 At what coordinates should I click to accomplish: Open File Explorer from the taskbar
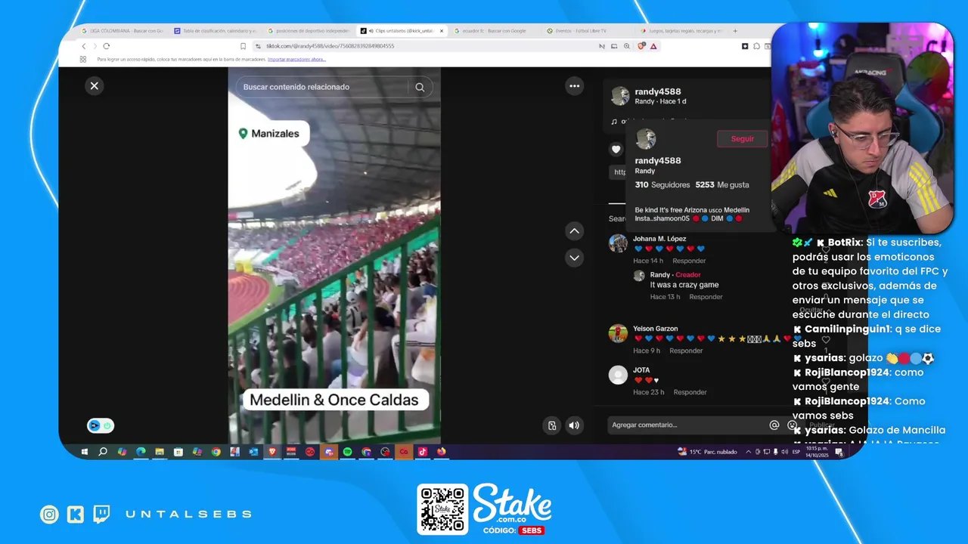click(160, 452)
